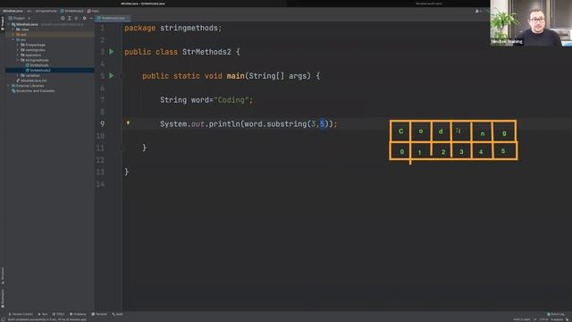This screenshot has width=572, height=322.
Task: Click the presenter's webcam thumbnail
Action: coord(531,23)
